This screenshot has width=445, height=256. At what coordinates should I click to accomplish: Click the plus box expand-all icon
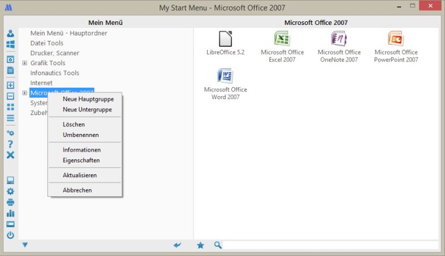11,85
